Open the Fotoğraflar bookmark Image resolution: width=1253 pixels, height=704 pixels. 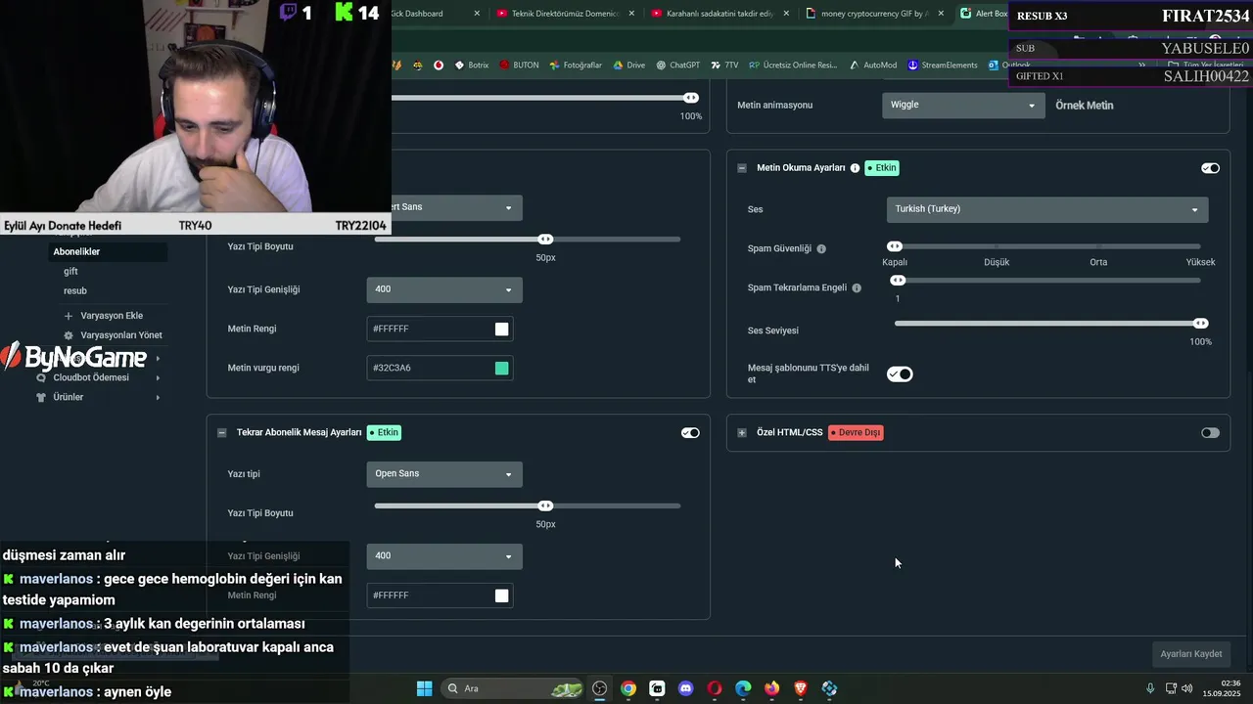pyautogui.click(x=576, y=66)
